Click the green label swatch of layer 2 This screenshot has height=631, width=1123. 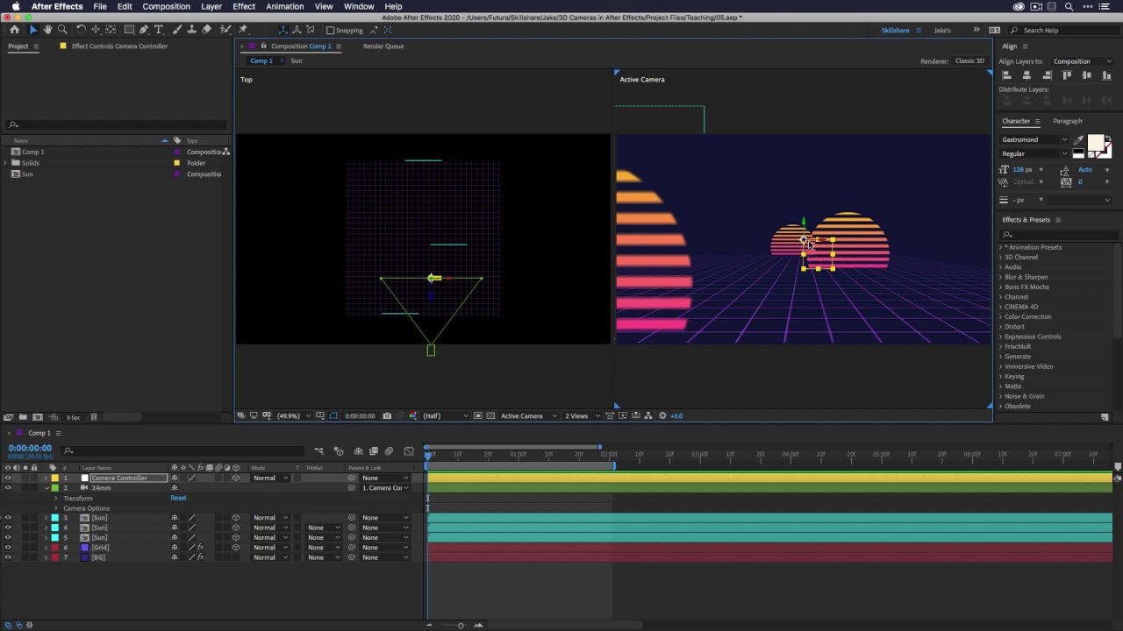54,488
